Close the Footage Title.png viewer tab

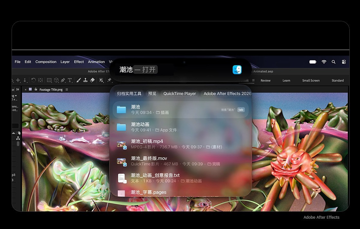(x=25, y=90)
